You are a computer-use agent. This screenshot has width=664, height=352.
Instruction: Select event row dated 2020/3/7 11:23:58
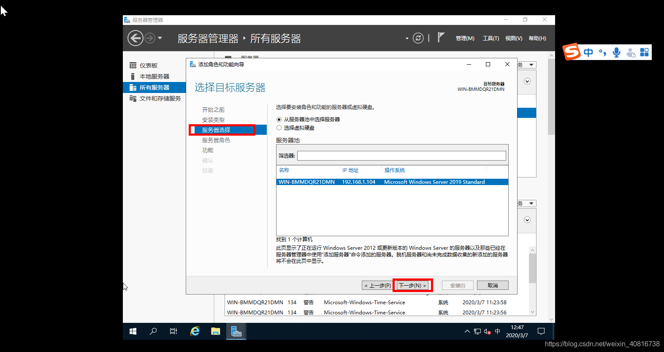pyautogui.click(x=377, y=303)
